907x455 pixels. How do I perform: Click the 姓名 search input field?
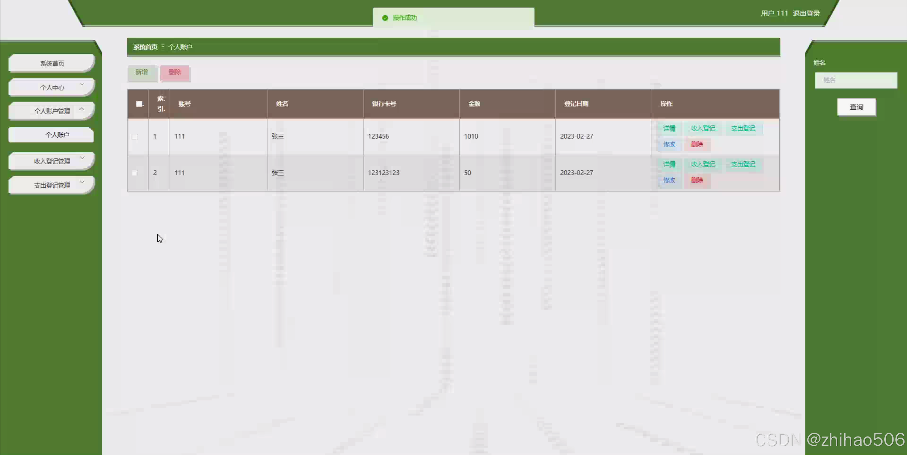tap(856, 80)
